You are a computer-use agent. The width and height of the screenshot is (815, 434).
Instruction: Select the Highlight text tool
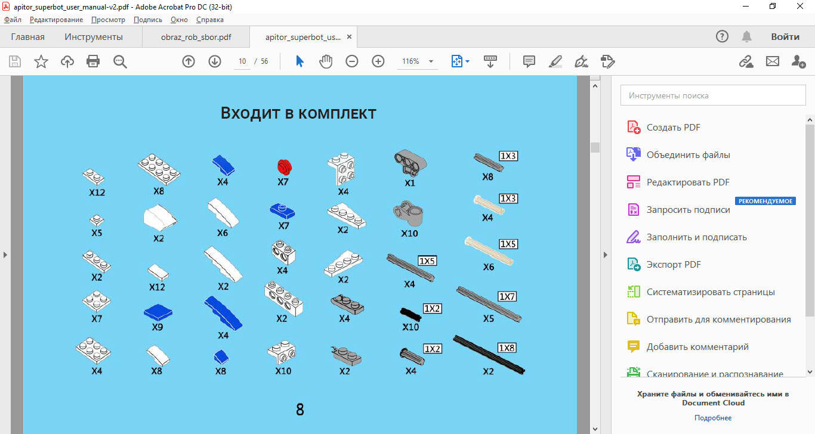coord(555,61)
